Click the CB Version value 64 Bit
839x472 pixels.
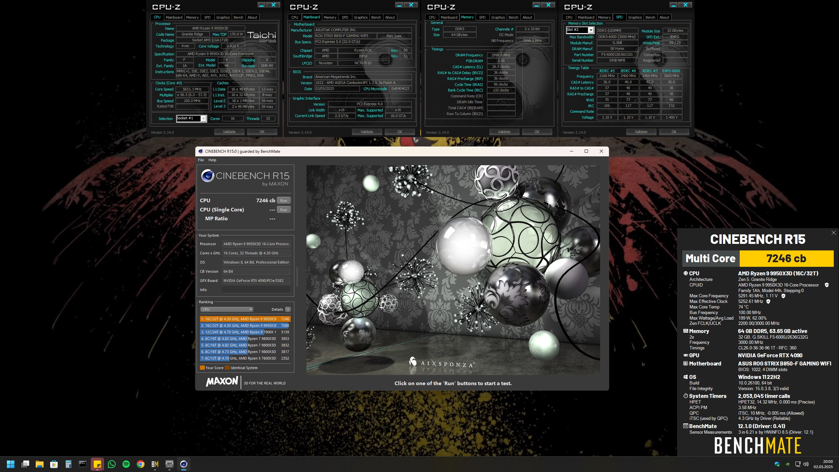point(256,271)
